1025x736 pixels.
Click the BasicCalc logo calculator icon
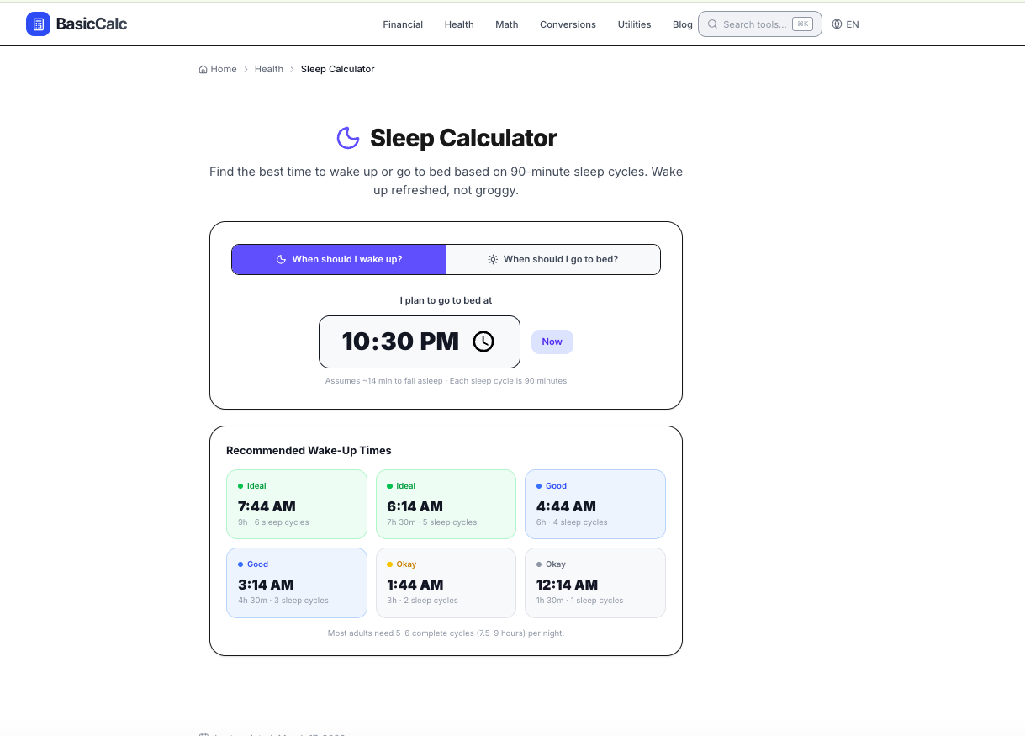[38, 24]
